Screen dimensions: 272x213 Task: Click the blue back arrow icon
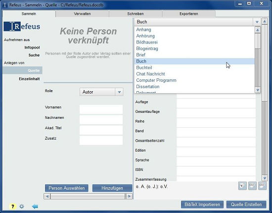35,207
